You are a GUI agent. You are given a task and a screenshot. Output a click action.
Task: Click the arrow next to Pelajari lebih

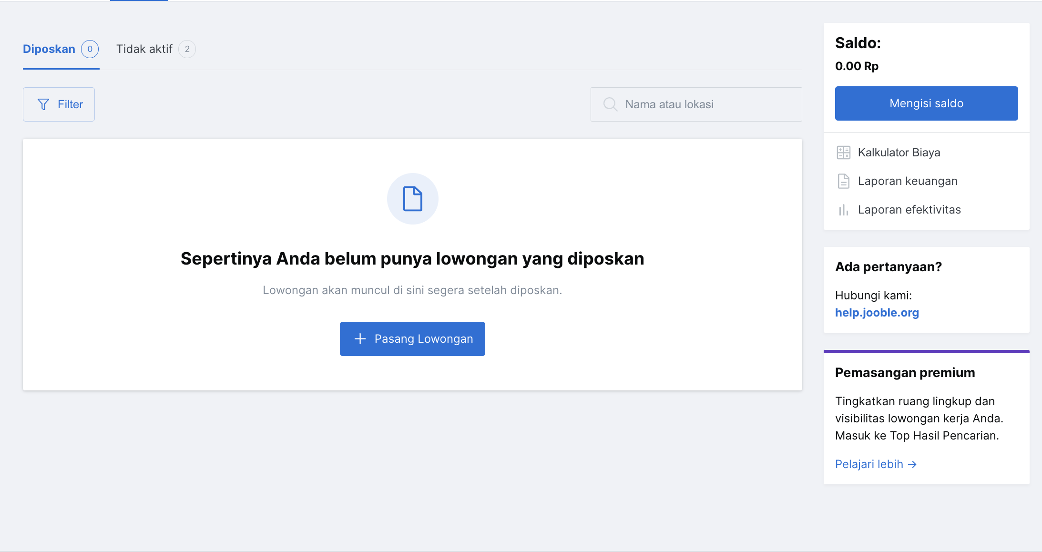(x=912, y=464)
